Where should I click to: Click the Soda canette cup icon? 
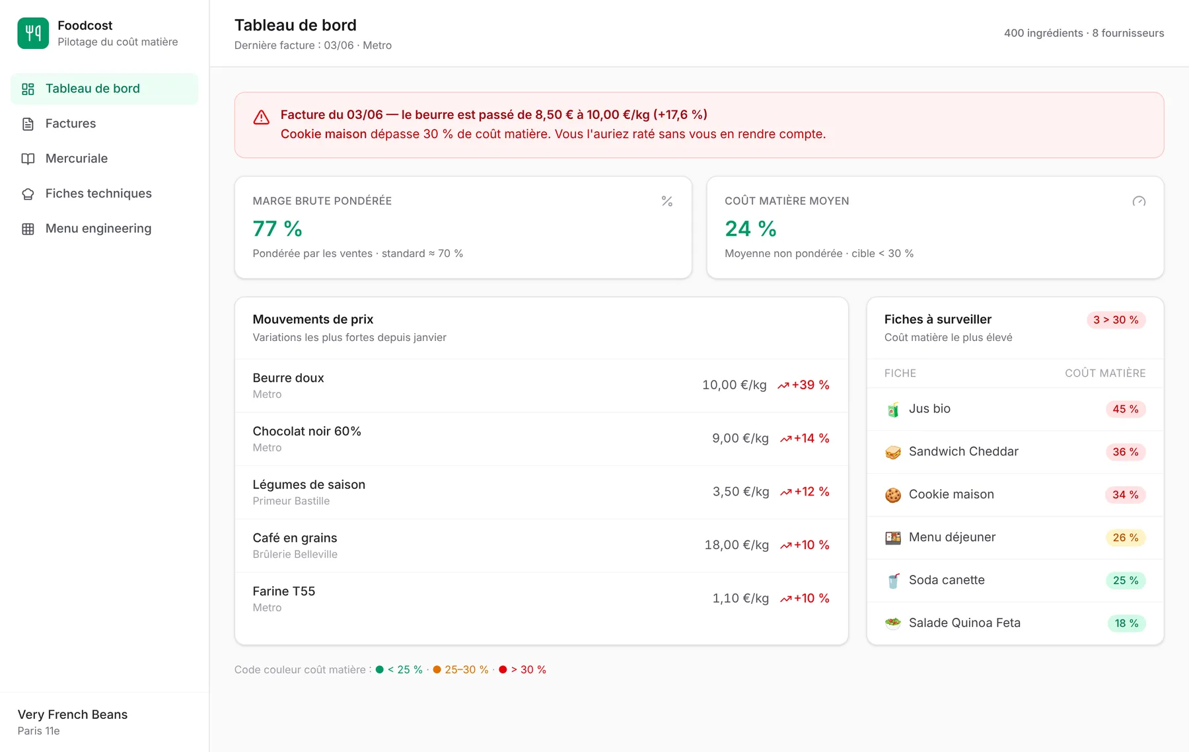tap(893, 581)
